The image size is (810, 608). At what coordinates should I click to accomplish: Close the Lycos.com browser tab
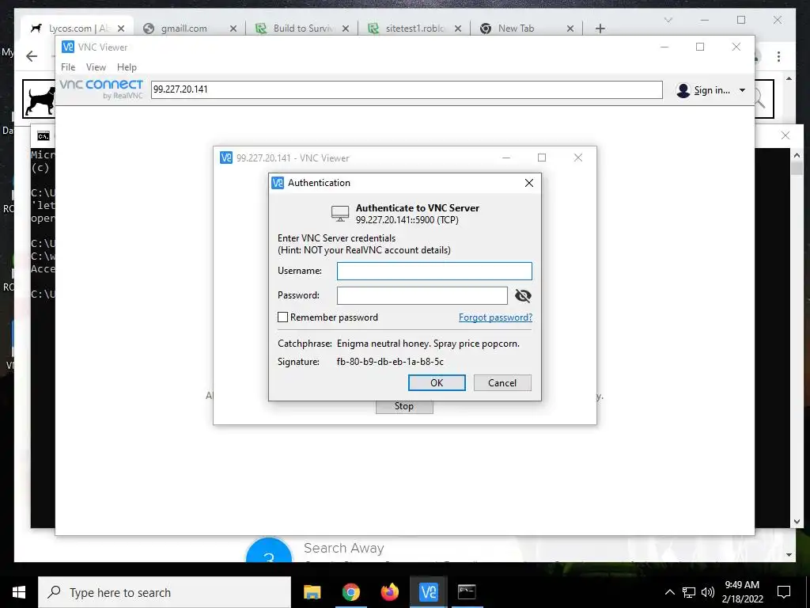[121, 28]
